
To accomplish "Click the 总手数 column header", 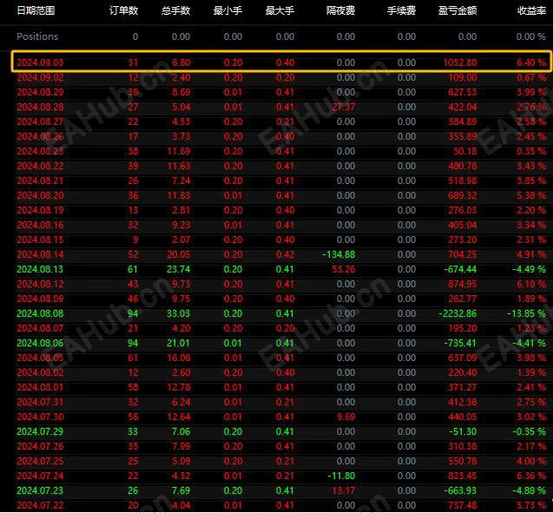I will click(x=175, y=10).
